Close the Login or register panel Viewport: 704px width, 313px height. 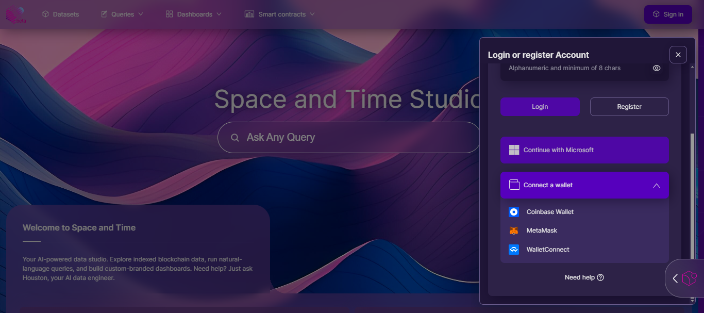[x=678, y=55]
